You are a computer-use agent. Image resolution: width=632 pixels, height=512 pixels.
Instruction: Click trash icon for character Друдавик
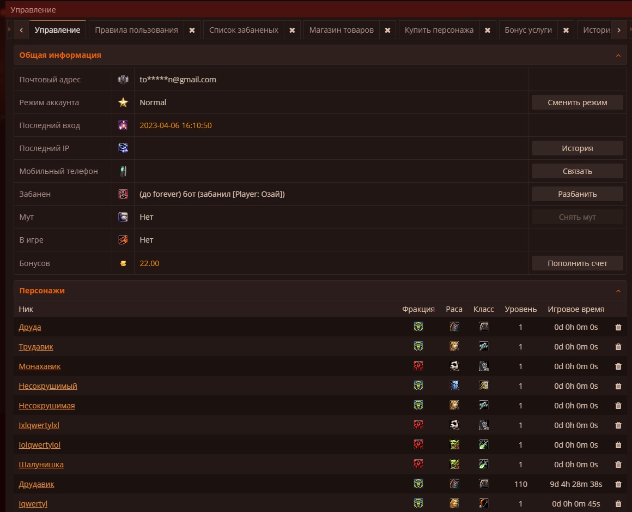(x=618, y=484)
